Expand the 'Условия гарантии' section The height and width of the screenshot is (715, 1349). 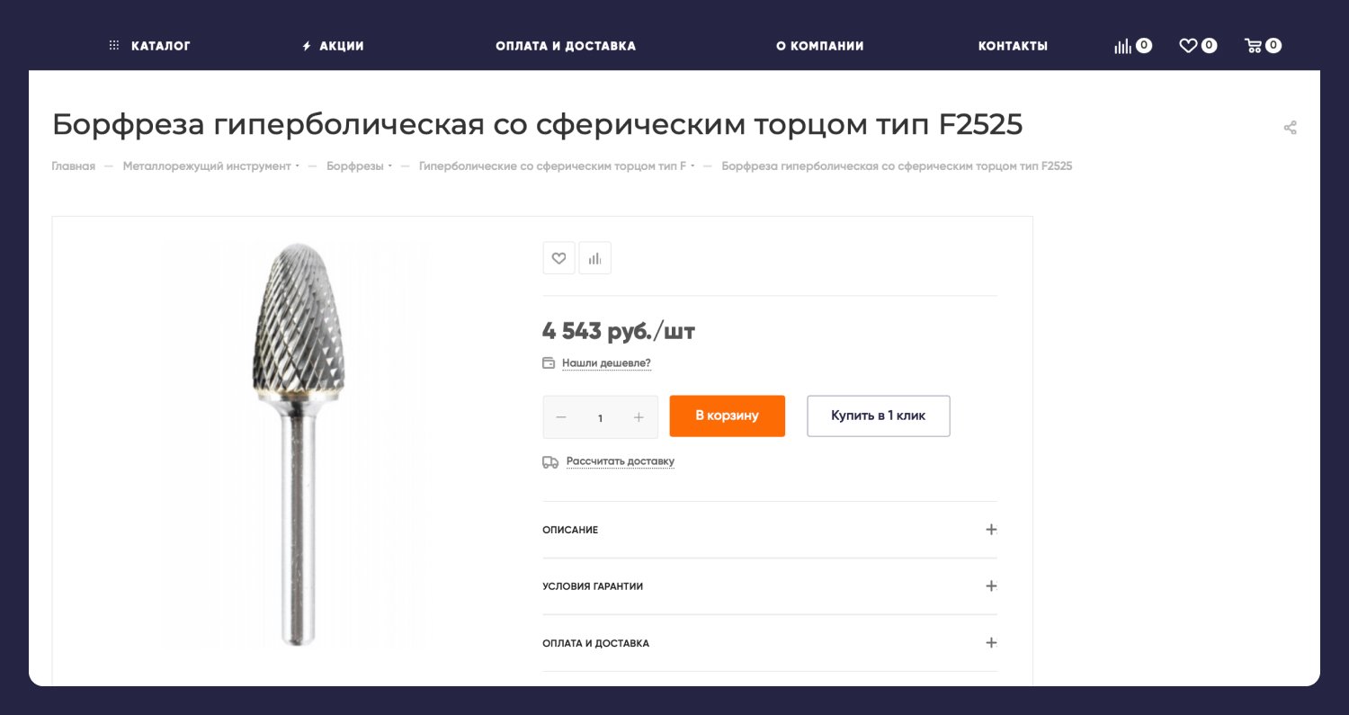point(991,586)
